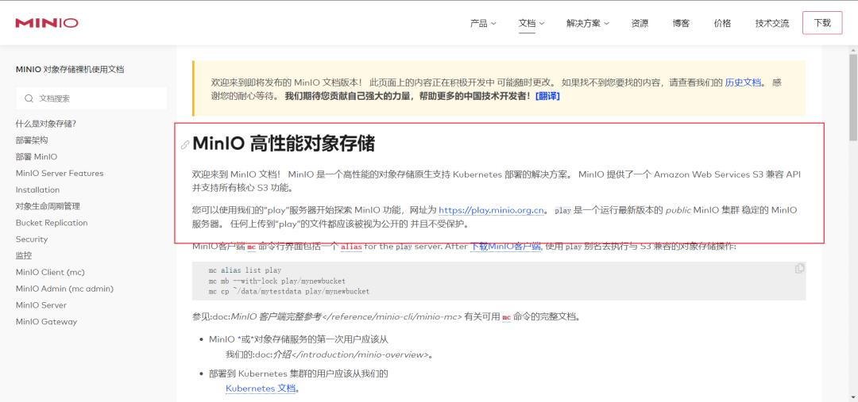Open MinIO Server Features in sidebar
The width and height of the screenshot is (858, 402).
pos(60,173)
